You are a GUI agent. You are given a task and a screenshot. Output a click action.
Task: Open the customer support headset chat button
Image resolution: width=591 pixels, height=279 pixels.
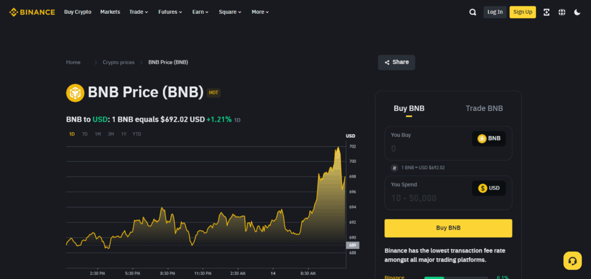(x=573, y=261)
